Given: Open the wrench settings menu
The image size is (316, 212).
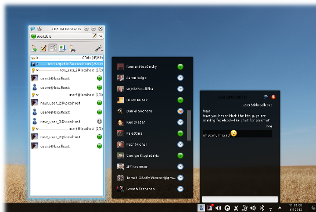Looking at the screenshot, I should [x=99, y=48].
